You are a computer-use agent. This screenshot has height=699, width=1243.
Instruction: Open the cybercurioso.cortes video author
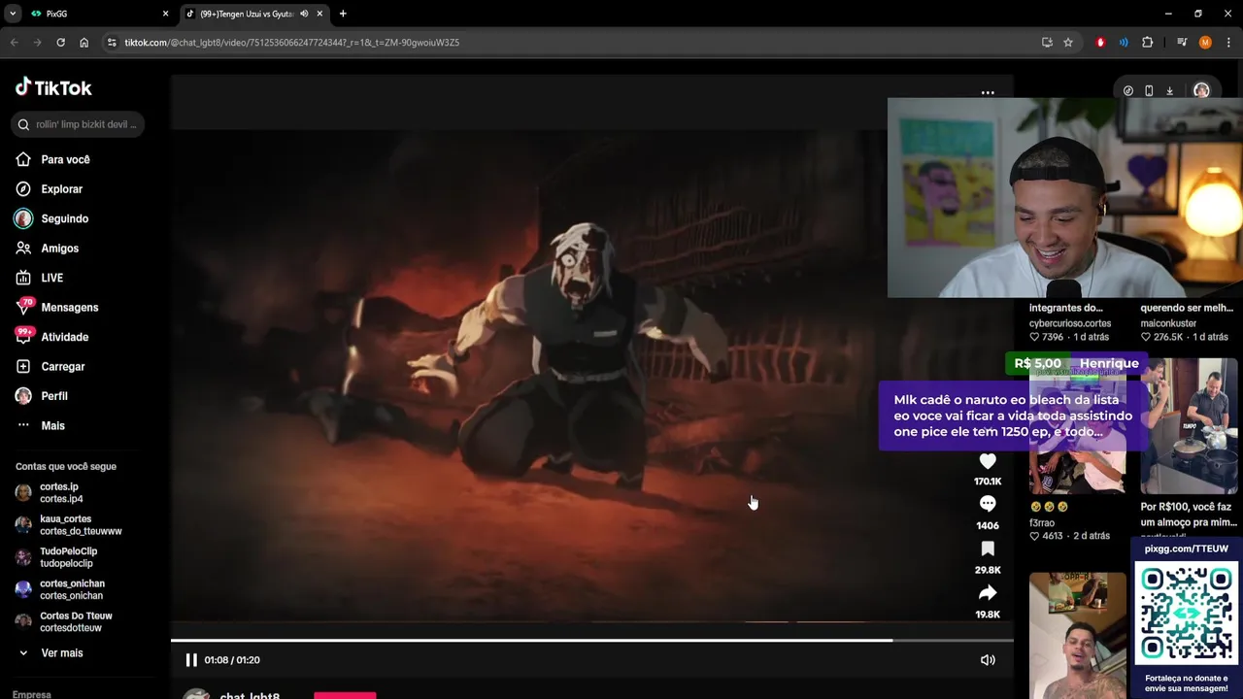click(1070, 323)
